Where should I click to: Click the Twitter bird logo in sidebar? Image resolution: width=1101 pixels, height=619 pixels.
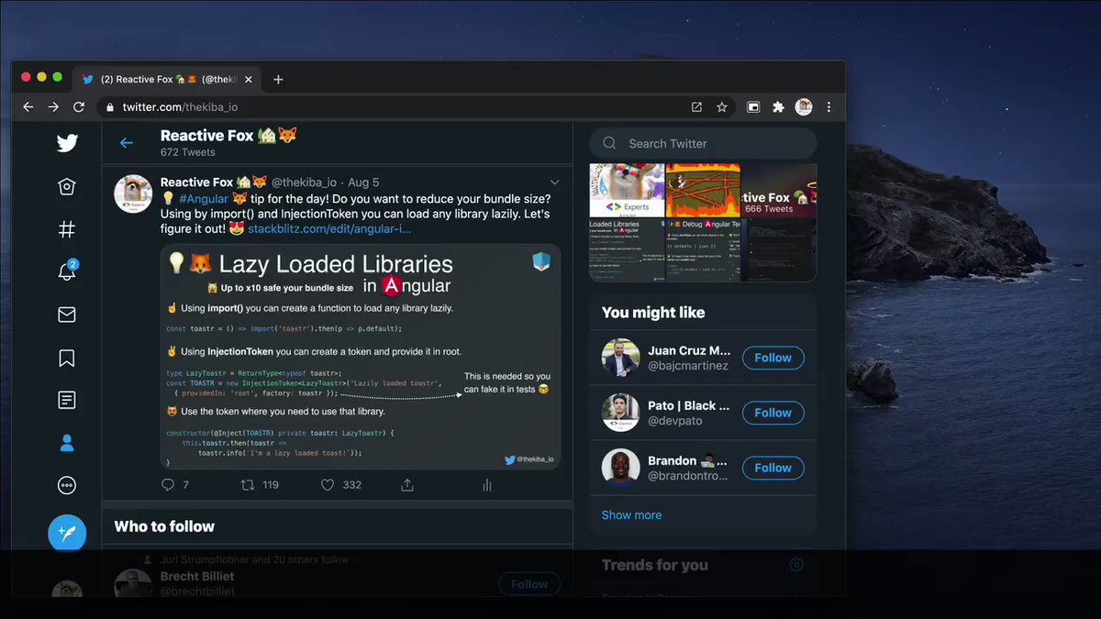click(67, 143)
